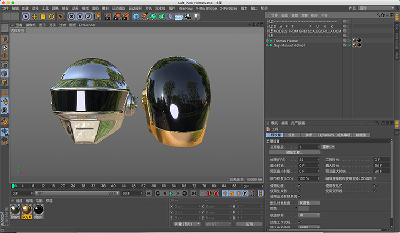Toggle the 线性工作流程 checkbox
400x233 pixels.
300,222
